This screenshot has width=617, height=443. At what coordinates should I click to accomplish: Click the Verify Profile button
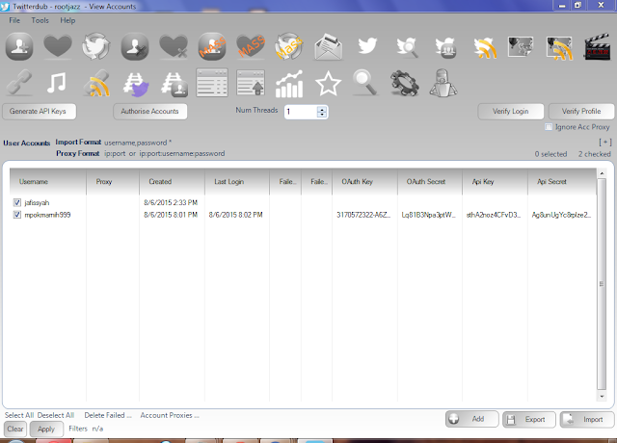point(581,112)
